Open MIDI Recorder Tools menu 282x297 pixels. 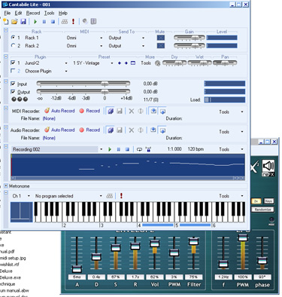click(x=231, y=112)
